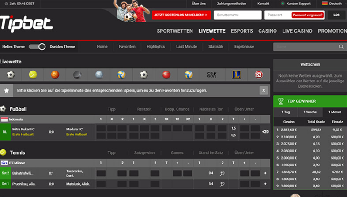The height and width of the screenshot is (197, 347).
Task: Open the Casino section
Action: 268,31
